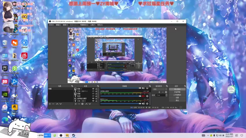Click the transition duration input field

(161, 95)
